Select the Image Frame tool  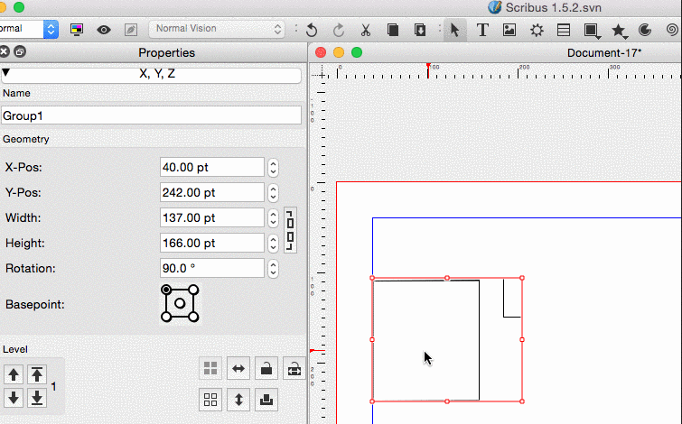(x=509, y=30)
